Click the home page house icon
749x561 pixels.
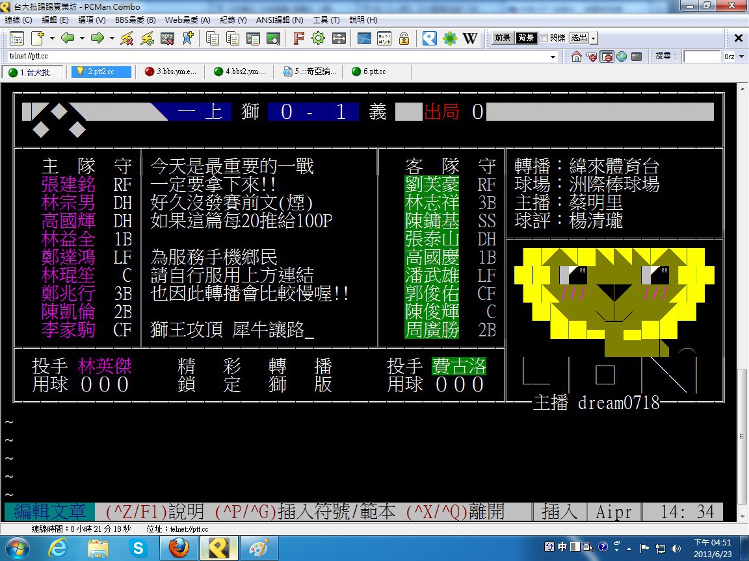click(x=577, y=56)
